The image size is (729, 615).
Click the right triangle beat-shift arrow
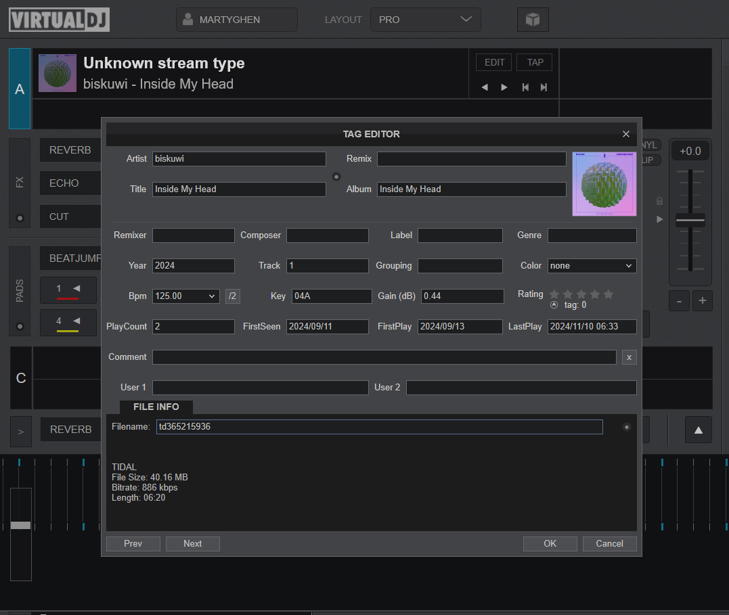coord(504,87)
